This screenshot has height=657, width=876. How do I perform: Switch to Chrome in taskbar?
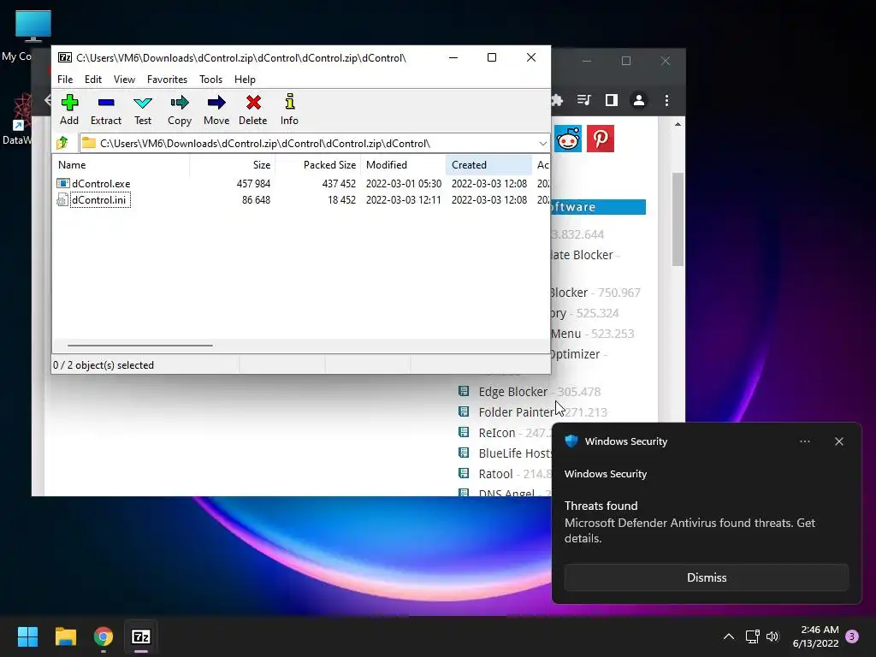coord(104,636)
